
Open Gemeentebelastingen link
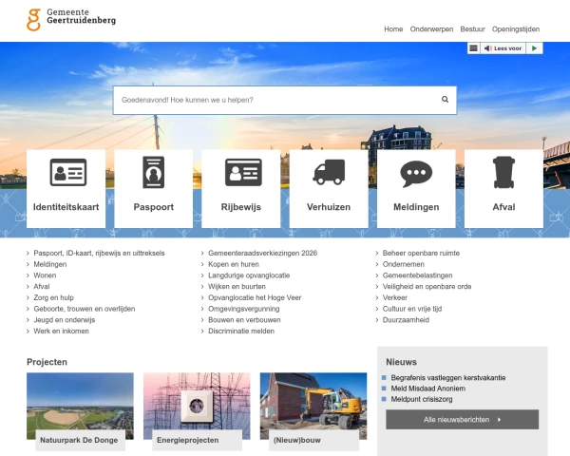point(417,275)
